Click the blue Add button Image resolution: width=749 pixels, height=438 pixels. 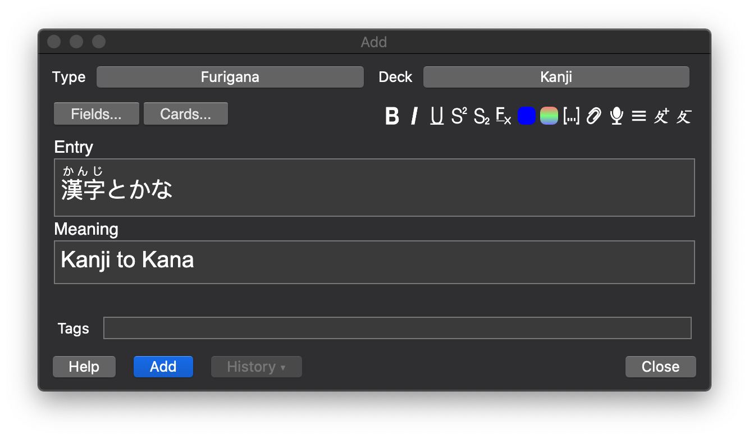[163, 367]
